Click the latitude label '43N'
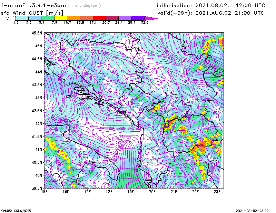This screenshot has width=276, height=213. (39, 98)
